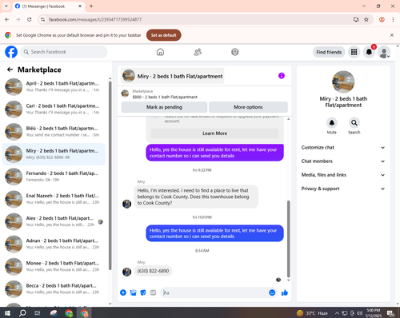Expand Media, files and links section
This screenshot has height=318, width=400.
click(343, 175)
